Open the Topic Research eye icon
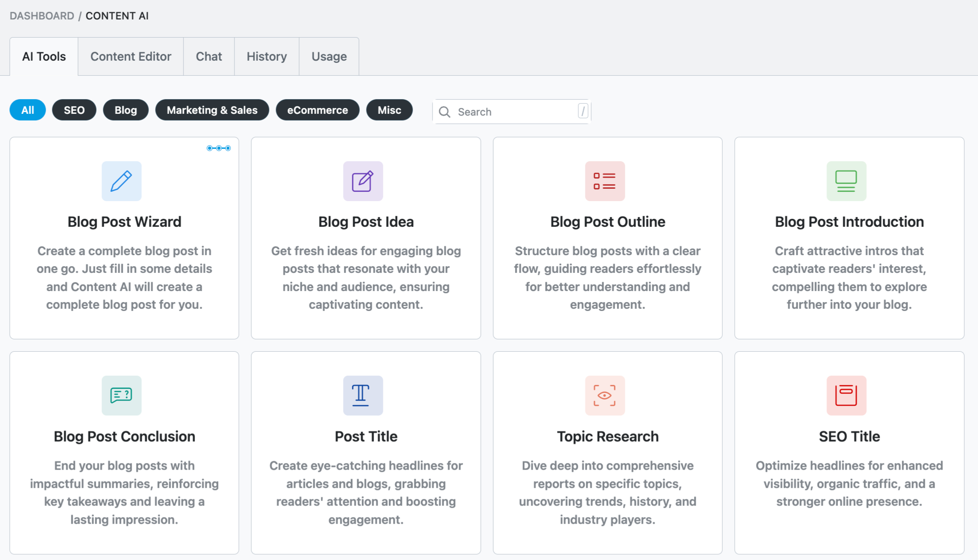 605,395
